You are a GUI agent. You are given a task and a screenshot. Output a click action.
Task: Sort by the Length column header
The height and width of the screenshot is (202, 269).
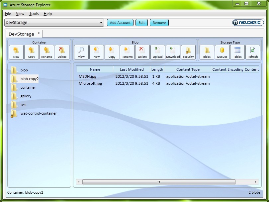coord(157,69)
